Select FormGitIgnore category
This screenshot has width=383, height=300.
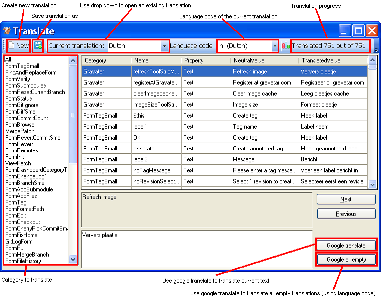[36, 105]
